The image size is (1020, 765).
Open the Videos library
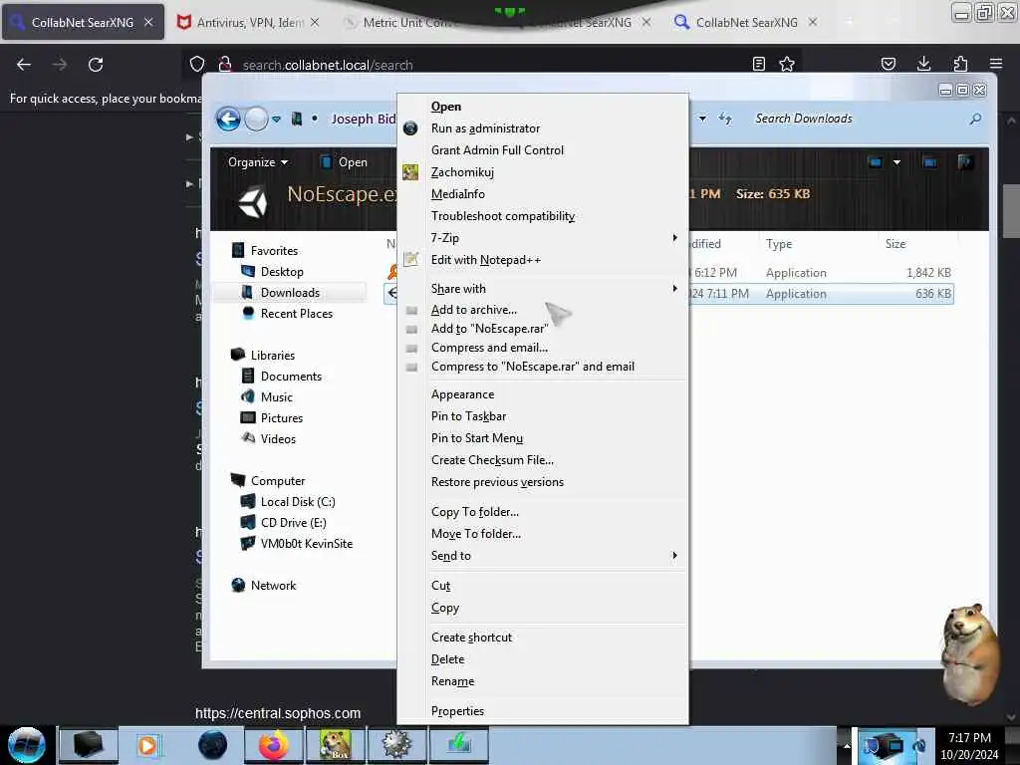[x=278, y=438]
